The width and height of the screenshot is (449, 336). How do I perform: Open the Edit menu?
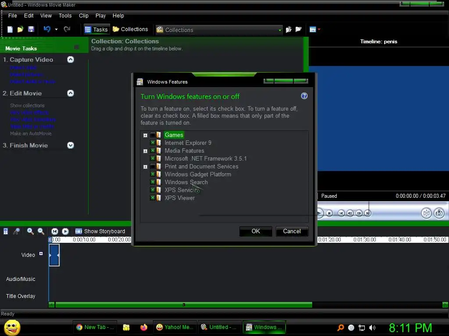point(29,16)
